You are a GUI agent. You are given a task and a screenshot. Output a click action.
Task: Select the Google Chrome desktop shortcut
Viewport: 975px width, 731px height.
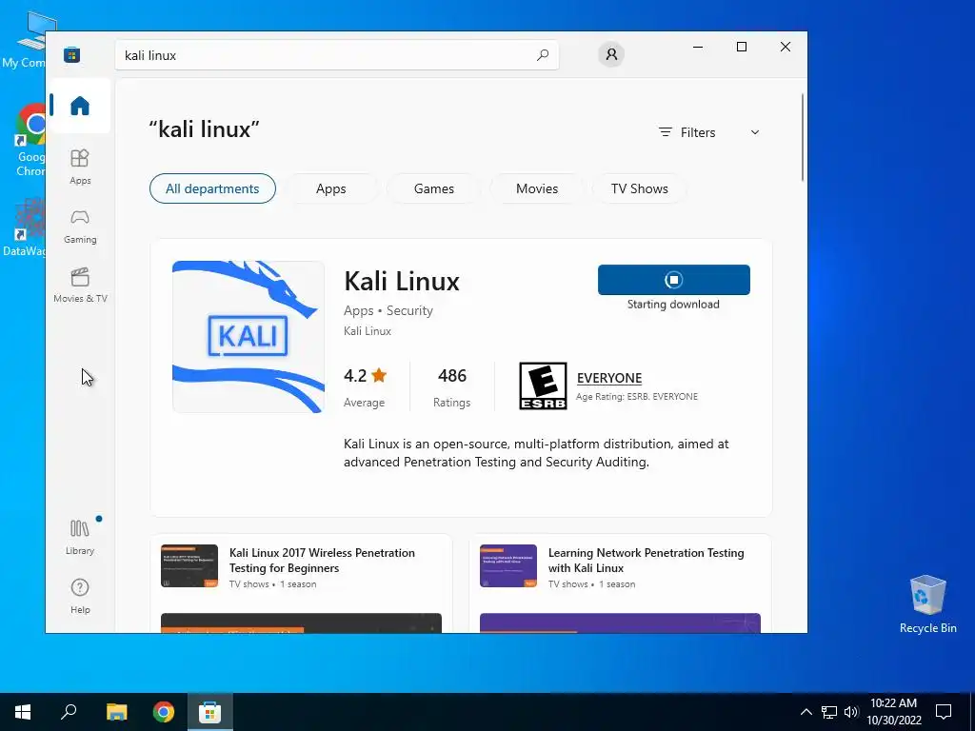coord(30,141)
